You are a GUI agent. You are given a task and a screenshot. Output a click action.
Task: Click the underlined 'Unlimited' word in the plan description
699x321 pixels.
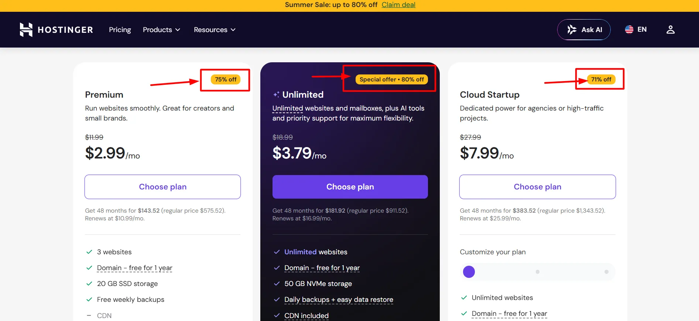click(x=288, y=108)
